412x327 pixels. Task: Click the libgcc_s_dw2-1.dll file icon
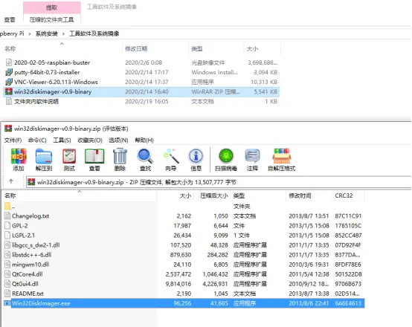pyautogui.click(x=7, y=245)
